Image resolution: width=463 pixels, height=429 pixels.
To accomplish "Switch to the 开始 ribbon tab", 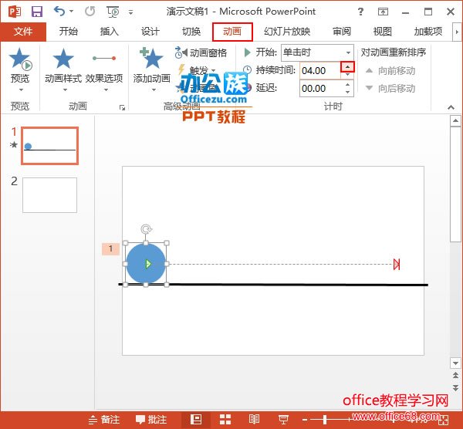I will point(68,32).
